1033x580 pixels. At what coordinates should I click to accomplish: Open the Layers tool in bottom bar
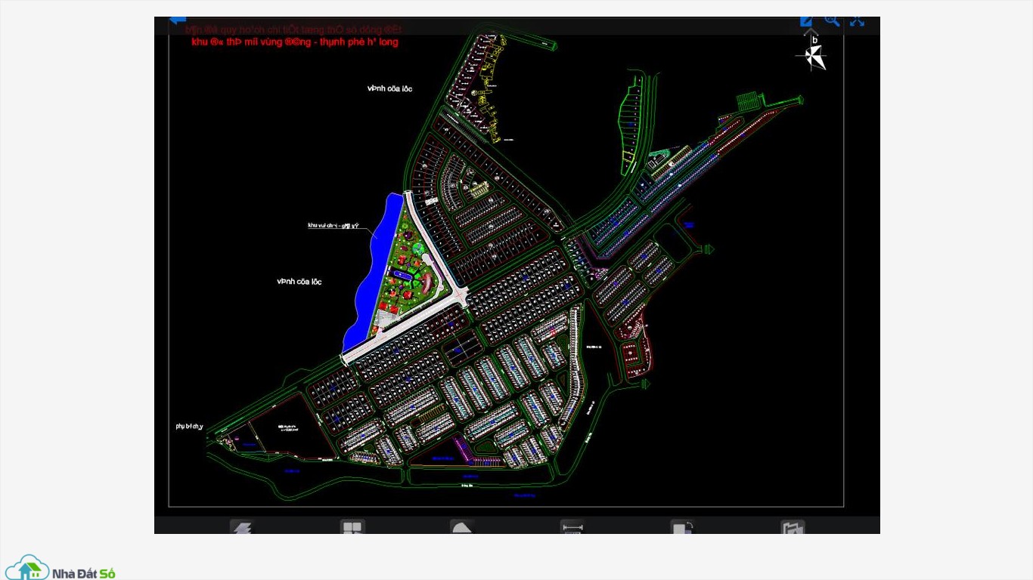(x=241, y=527)
